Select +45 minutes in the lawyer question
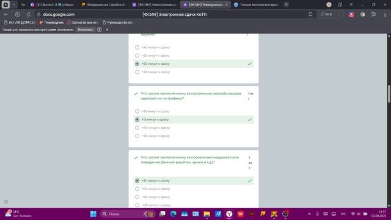 [137, 136]
